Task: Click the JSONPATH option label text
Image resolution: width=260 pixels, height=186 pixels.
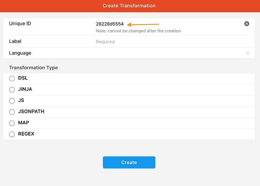Action: point(31,112)
